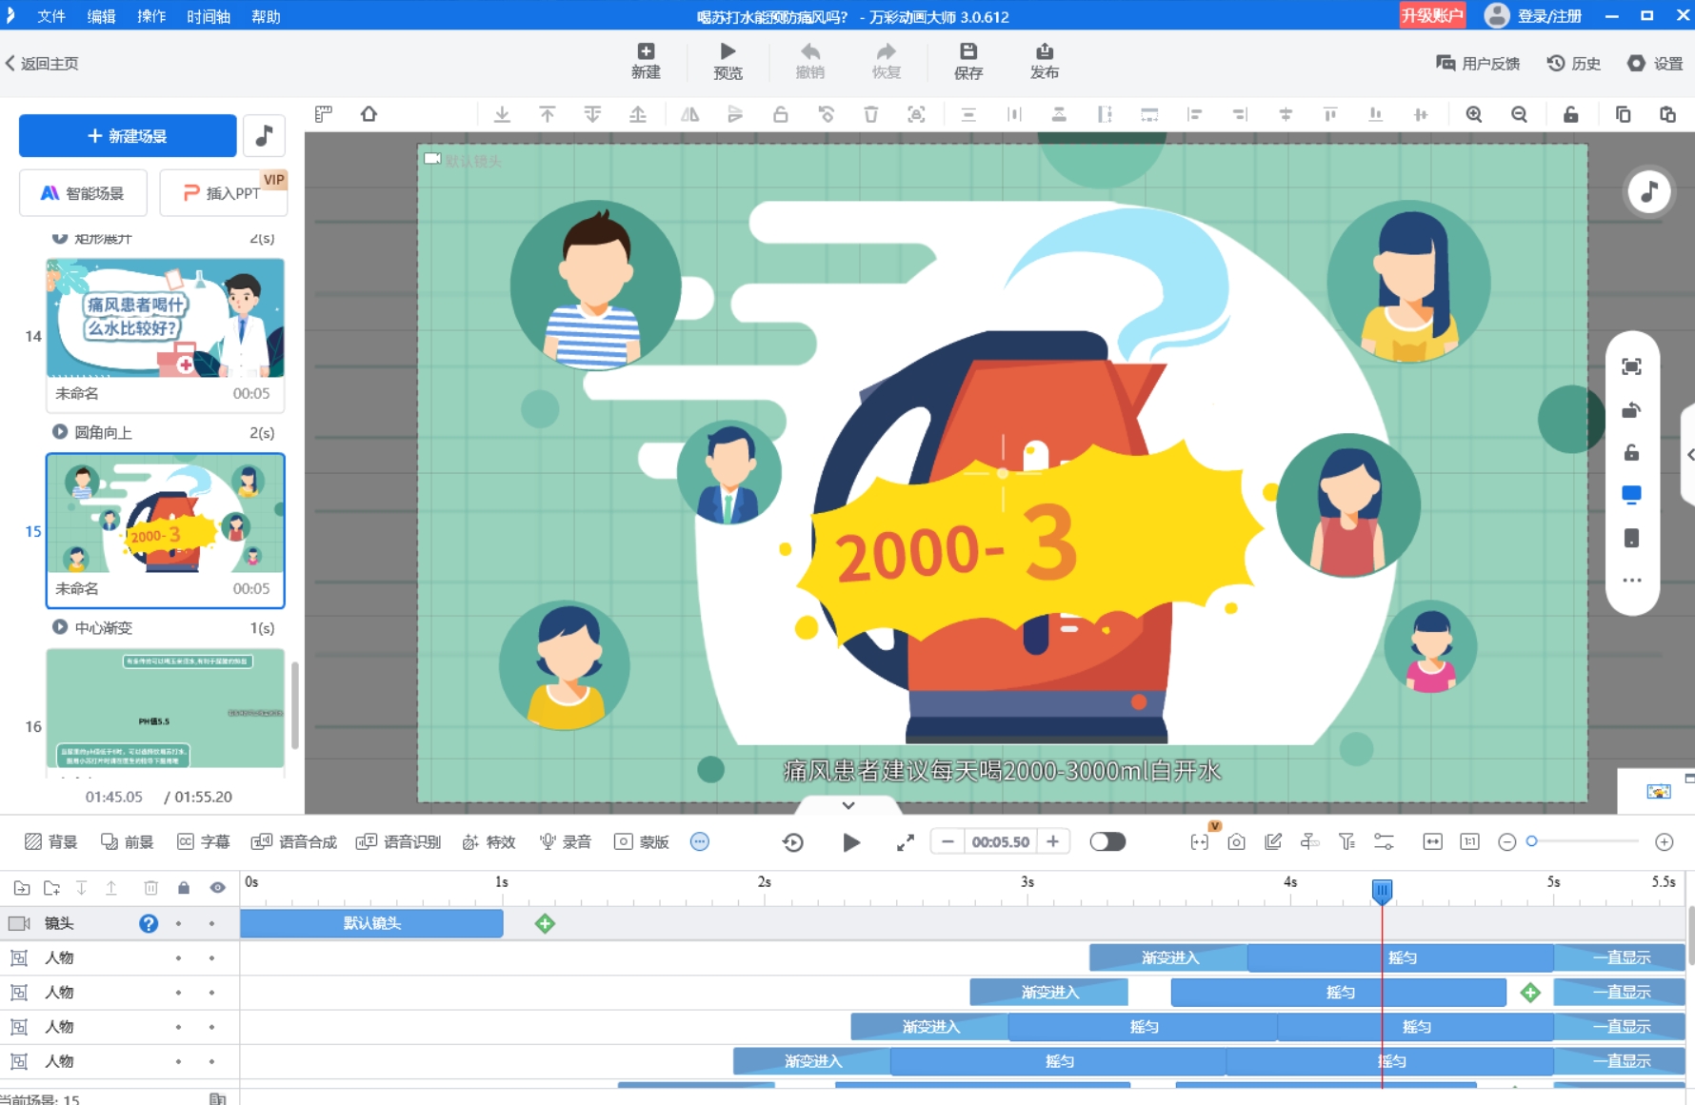Screen dimensions: 1695x1105
Task: Open the 帮助 menu
Action: [x=266, y=16]
